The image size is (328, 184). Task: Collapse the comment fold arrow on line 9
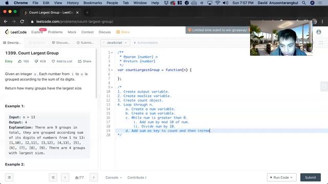pyautogui.click(x=112, y=87)
